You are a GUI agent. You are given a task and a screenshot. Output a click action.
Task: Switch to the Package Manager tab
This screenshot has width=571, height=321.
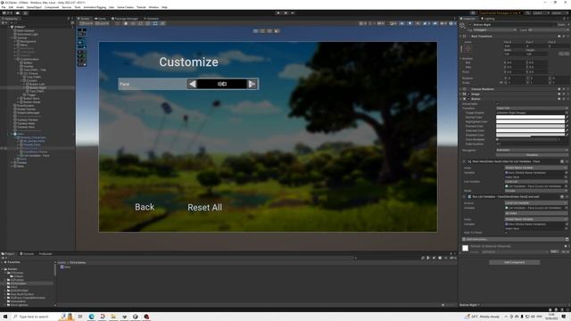(x=125, y=19)
